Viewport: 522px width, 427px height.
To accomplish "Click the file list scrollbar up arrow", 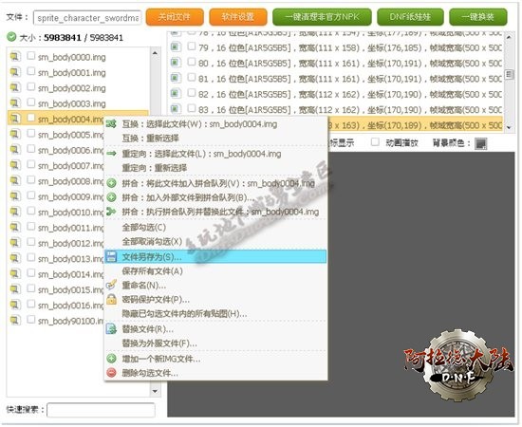I will coord(155,53).
